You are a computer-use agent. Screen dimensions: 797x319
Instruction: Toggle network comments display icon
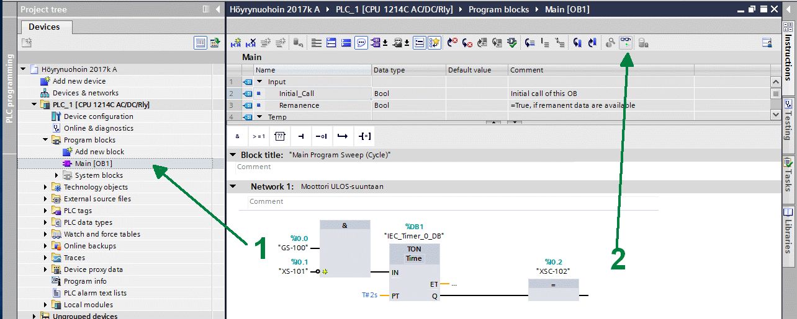pos(361,43)
